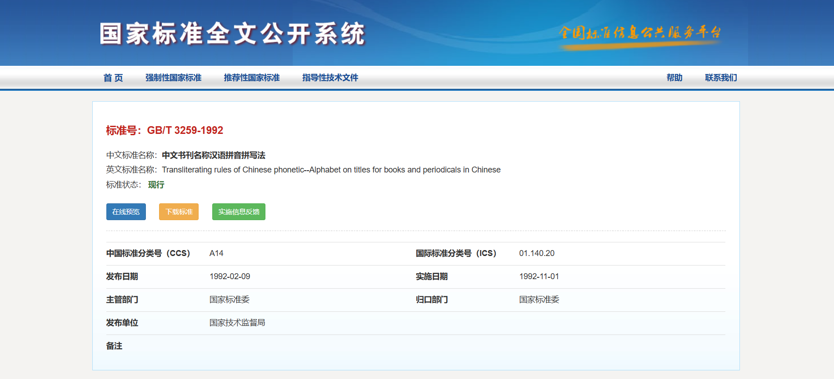Click the green 现行 status label
Viewport: 834px width, 379px height.
coord(156,185)
